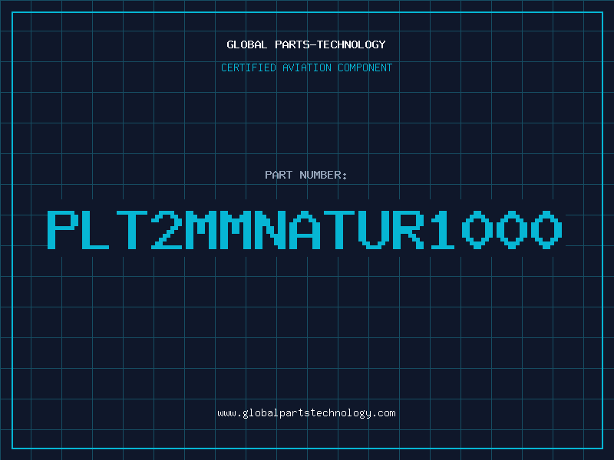
Task: Select the part number PLT2MMNATUR1000
Action: [305, 230]
